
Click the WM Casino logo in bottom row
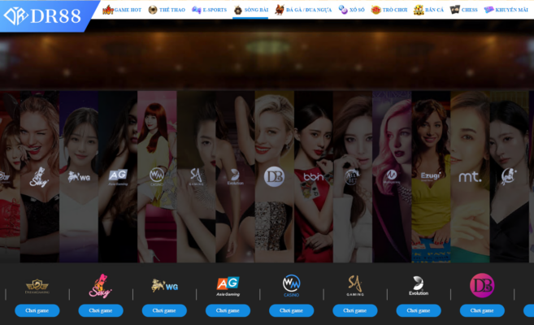click(x=291, y=285)
